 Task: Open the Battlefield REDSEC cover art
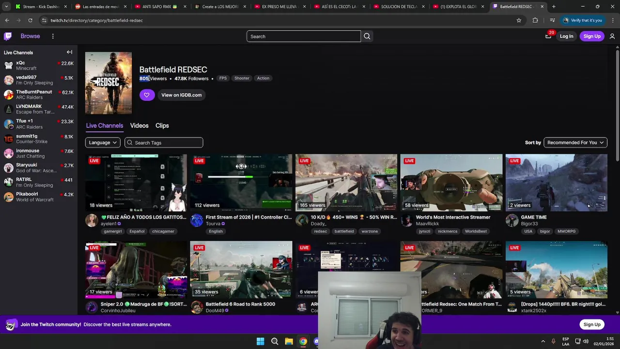[108, 83]
